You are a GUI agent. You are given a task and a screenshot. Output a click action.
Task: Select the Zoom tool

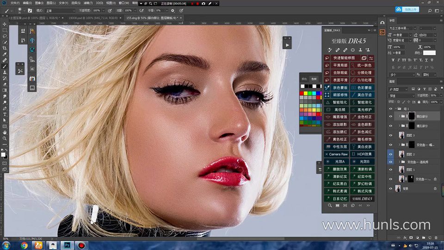click(5, 138)
